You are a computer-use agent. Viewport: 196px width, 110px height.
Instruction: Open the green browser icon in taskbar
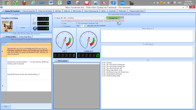click(x=15, y=3)
